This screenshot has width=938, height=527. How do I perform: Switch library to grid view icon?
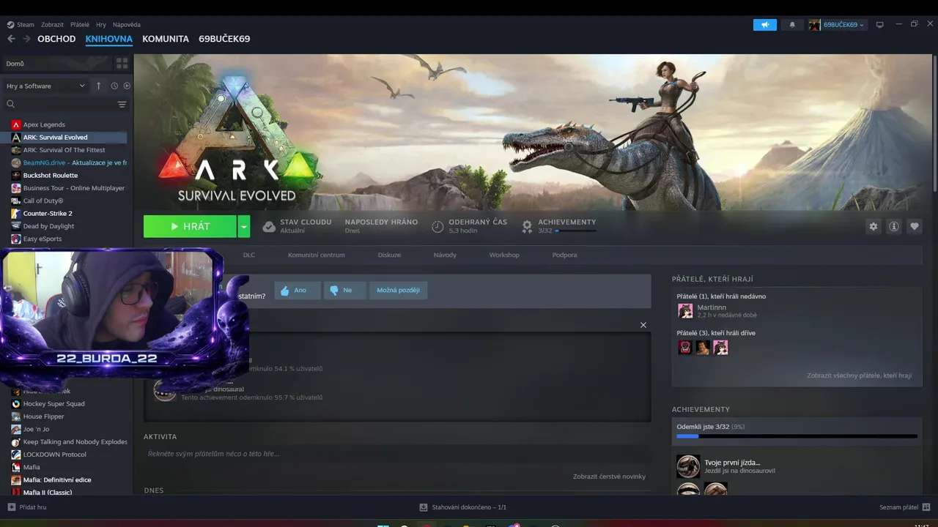tap(122, 64)
